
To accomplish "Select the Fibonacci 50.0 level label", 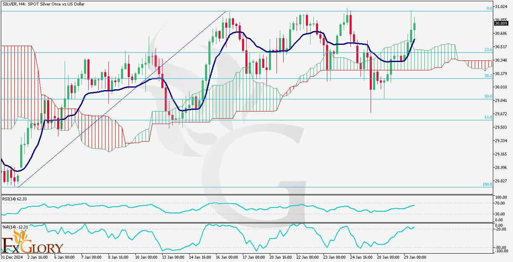I will click(x=488, y=96).
